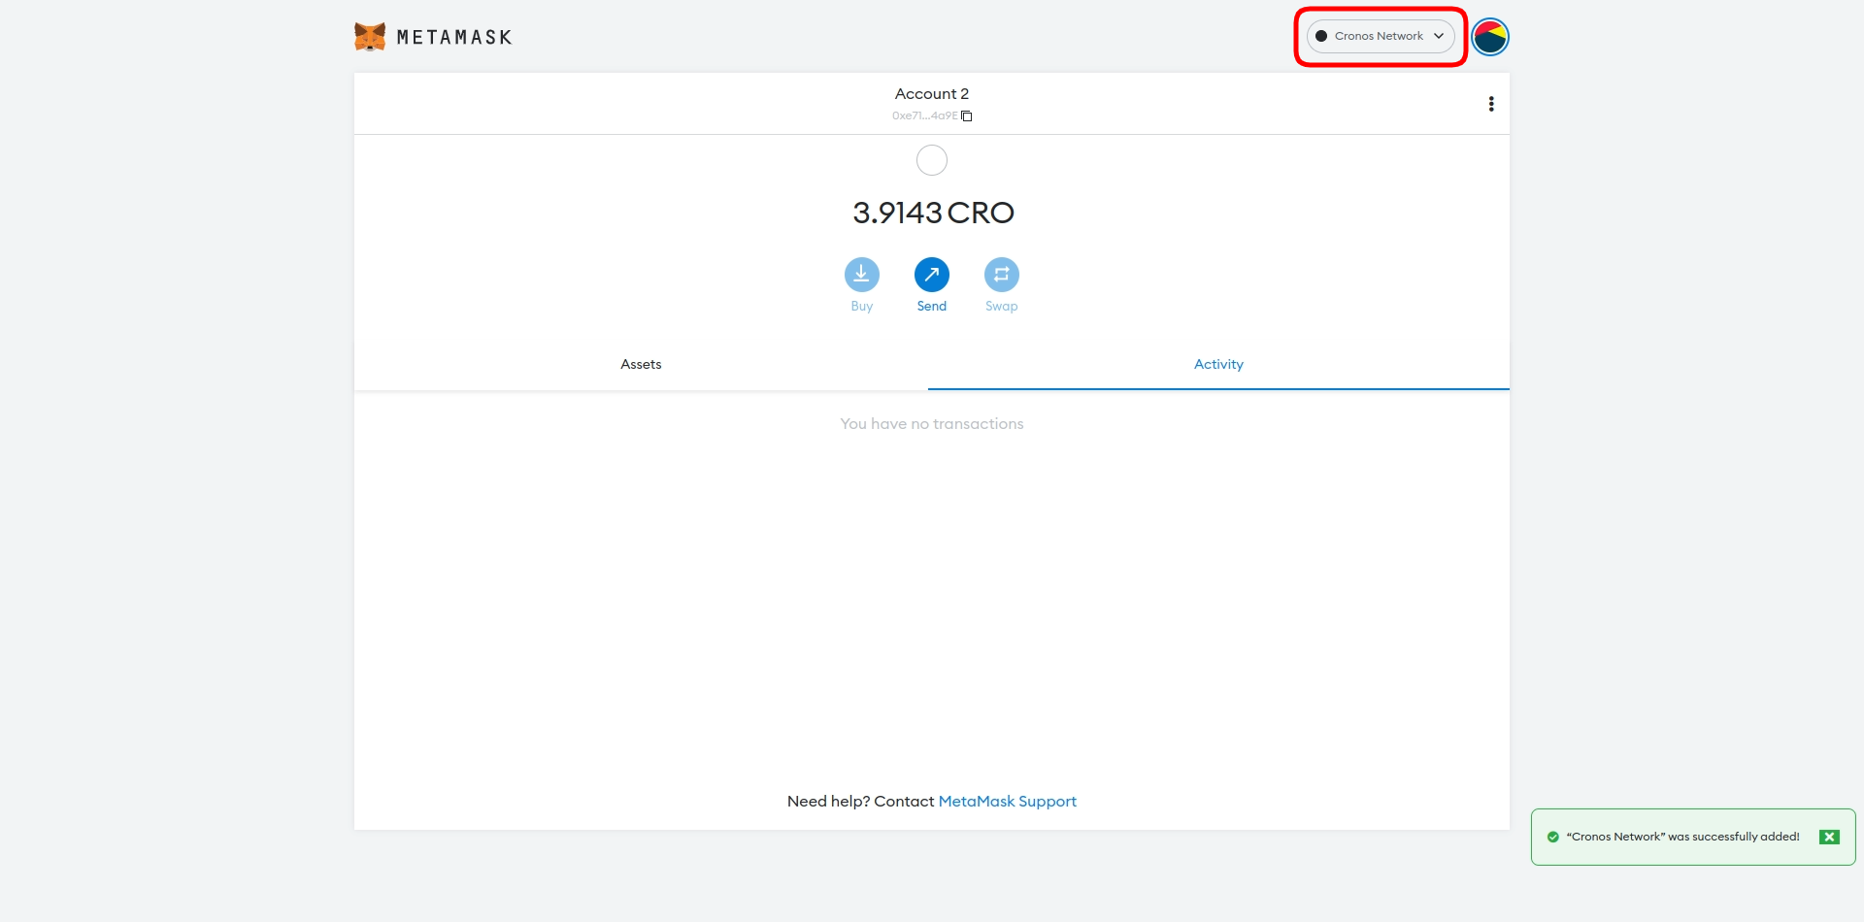Click the green success checkmark icon
1864x922 pixels.
pyautogui.click(x=1552, y=837)
